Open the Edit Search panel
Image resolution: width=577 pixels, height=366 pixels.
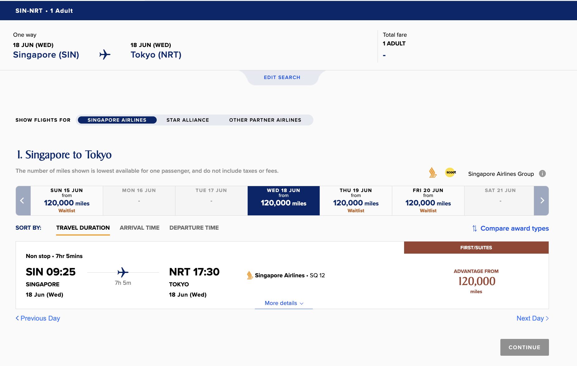coord(282,77)
